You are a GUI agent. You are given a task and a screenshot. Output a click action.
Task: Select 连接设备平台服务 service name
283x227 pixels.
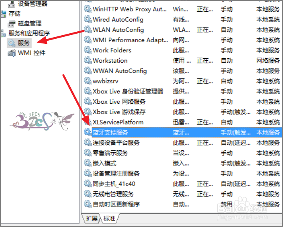coord(116,143)
